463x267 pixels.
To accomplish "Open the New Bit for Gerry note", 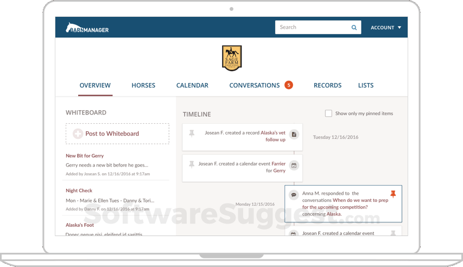I will (x=85, y=156).
